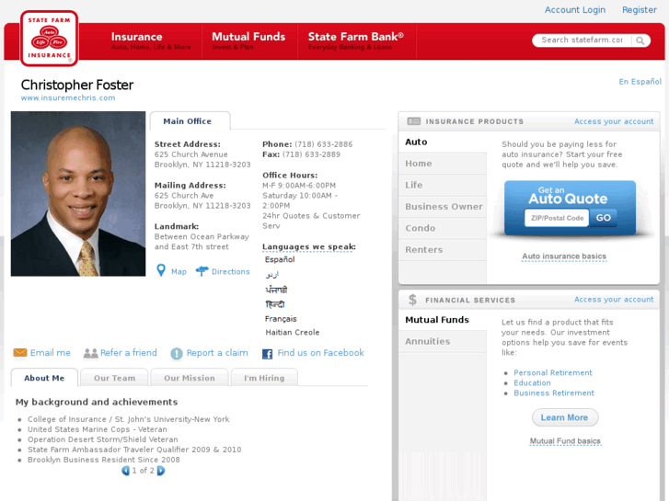The height and width of the screenshot is (501, 669).
Task: Click the Directions link text
Action: [230, 271]
